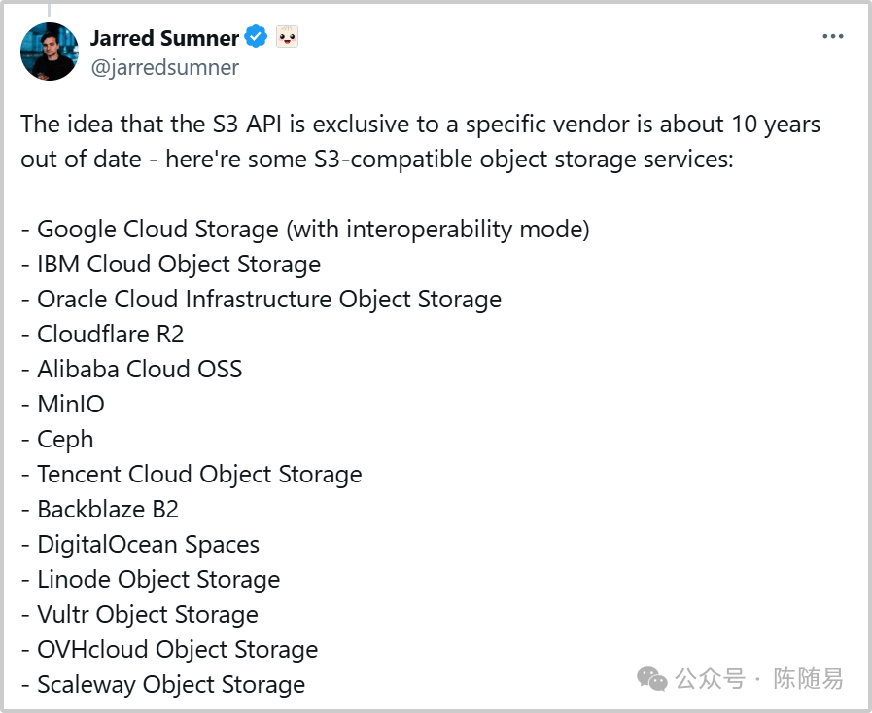This screenshot has height=713, width=872.
Task: Click the WeChat logo watermark
Action: [x=651, y=679]
